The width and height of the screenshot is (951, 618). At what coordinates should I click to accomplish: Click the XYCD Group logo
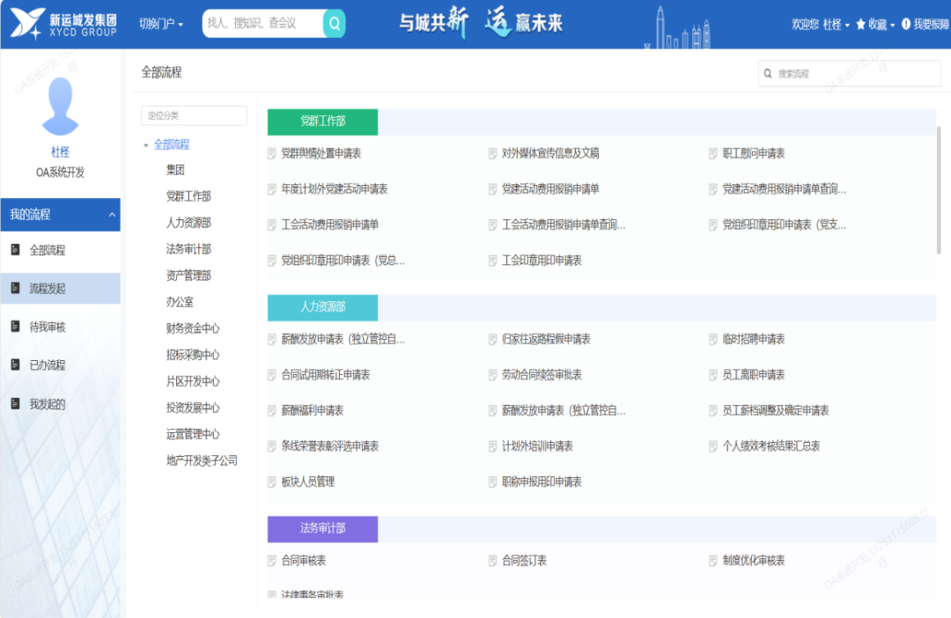(x=63, y=25)
